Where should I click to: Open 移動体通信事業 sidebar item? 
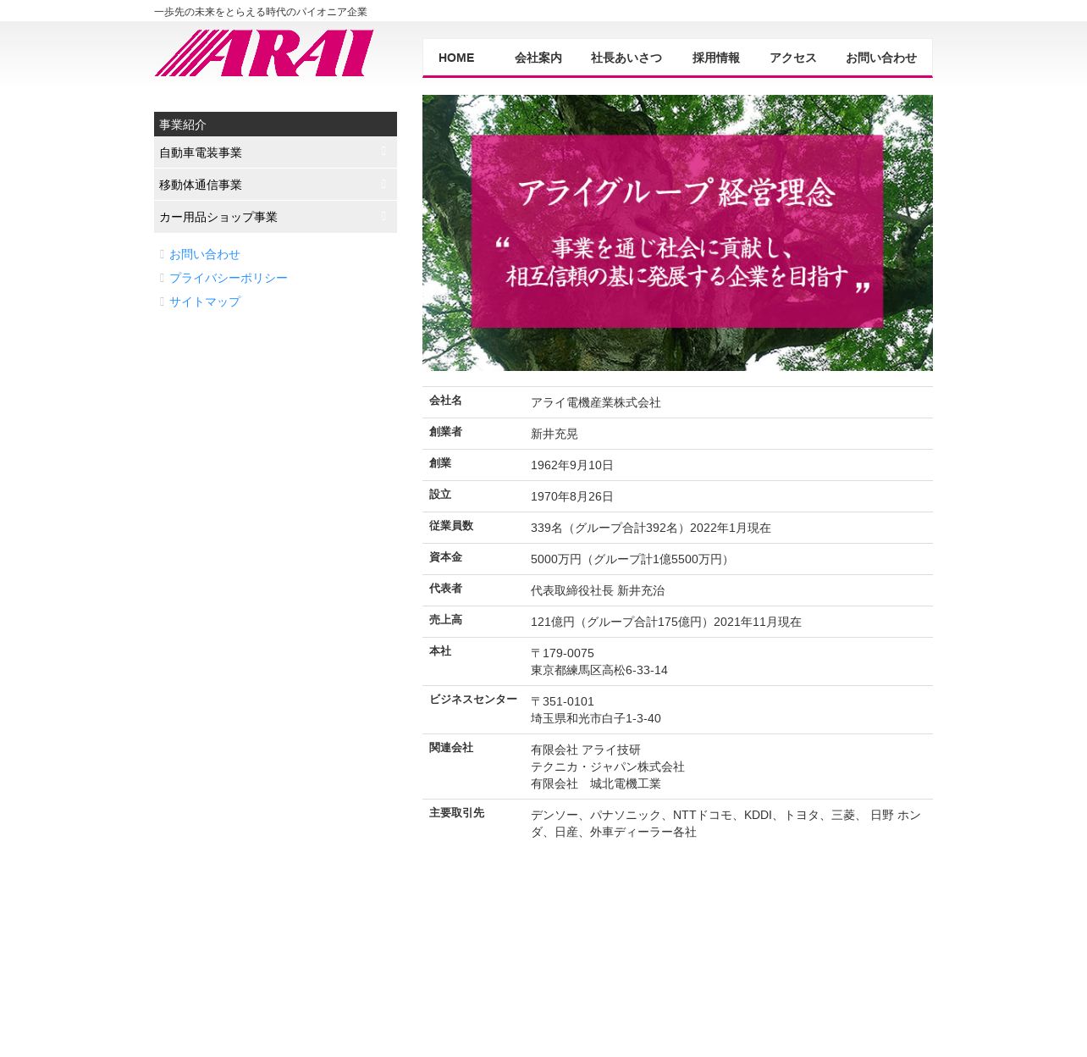click(275, 185)
